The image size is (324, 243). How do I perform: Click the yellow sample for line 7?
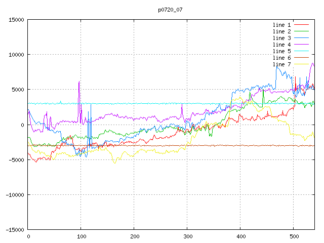pos(302,64)
